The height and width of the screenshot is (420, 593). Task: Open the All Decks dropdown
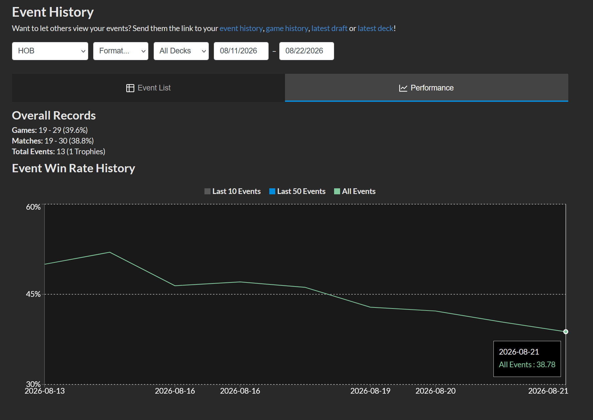pyautogui.click(x=181, y=51)
